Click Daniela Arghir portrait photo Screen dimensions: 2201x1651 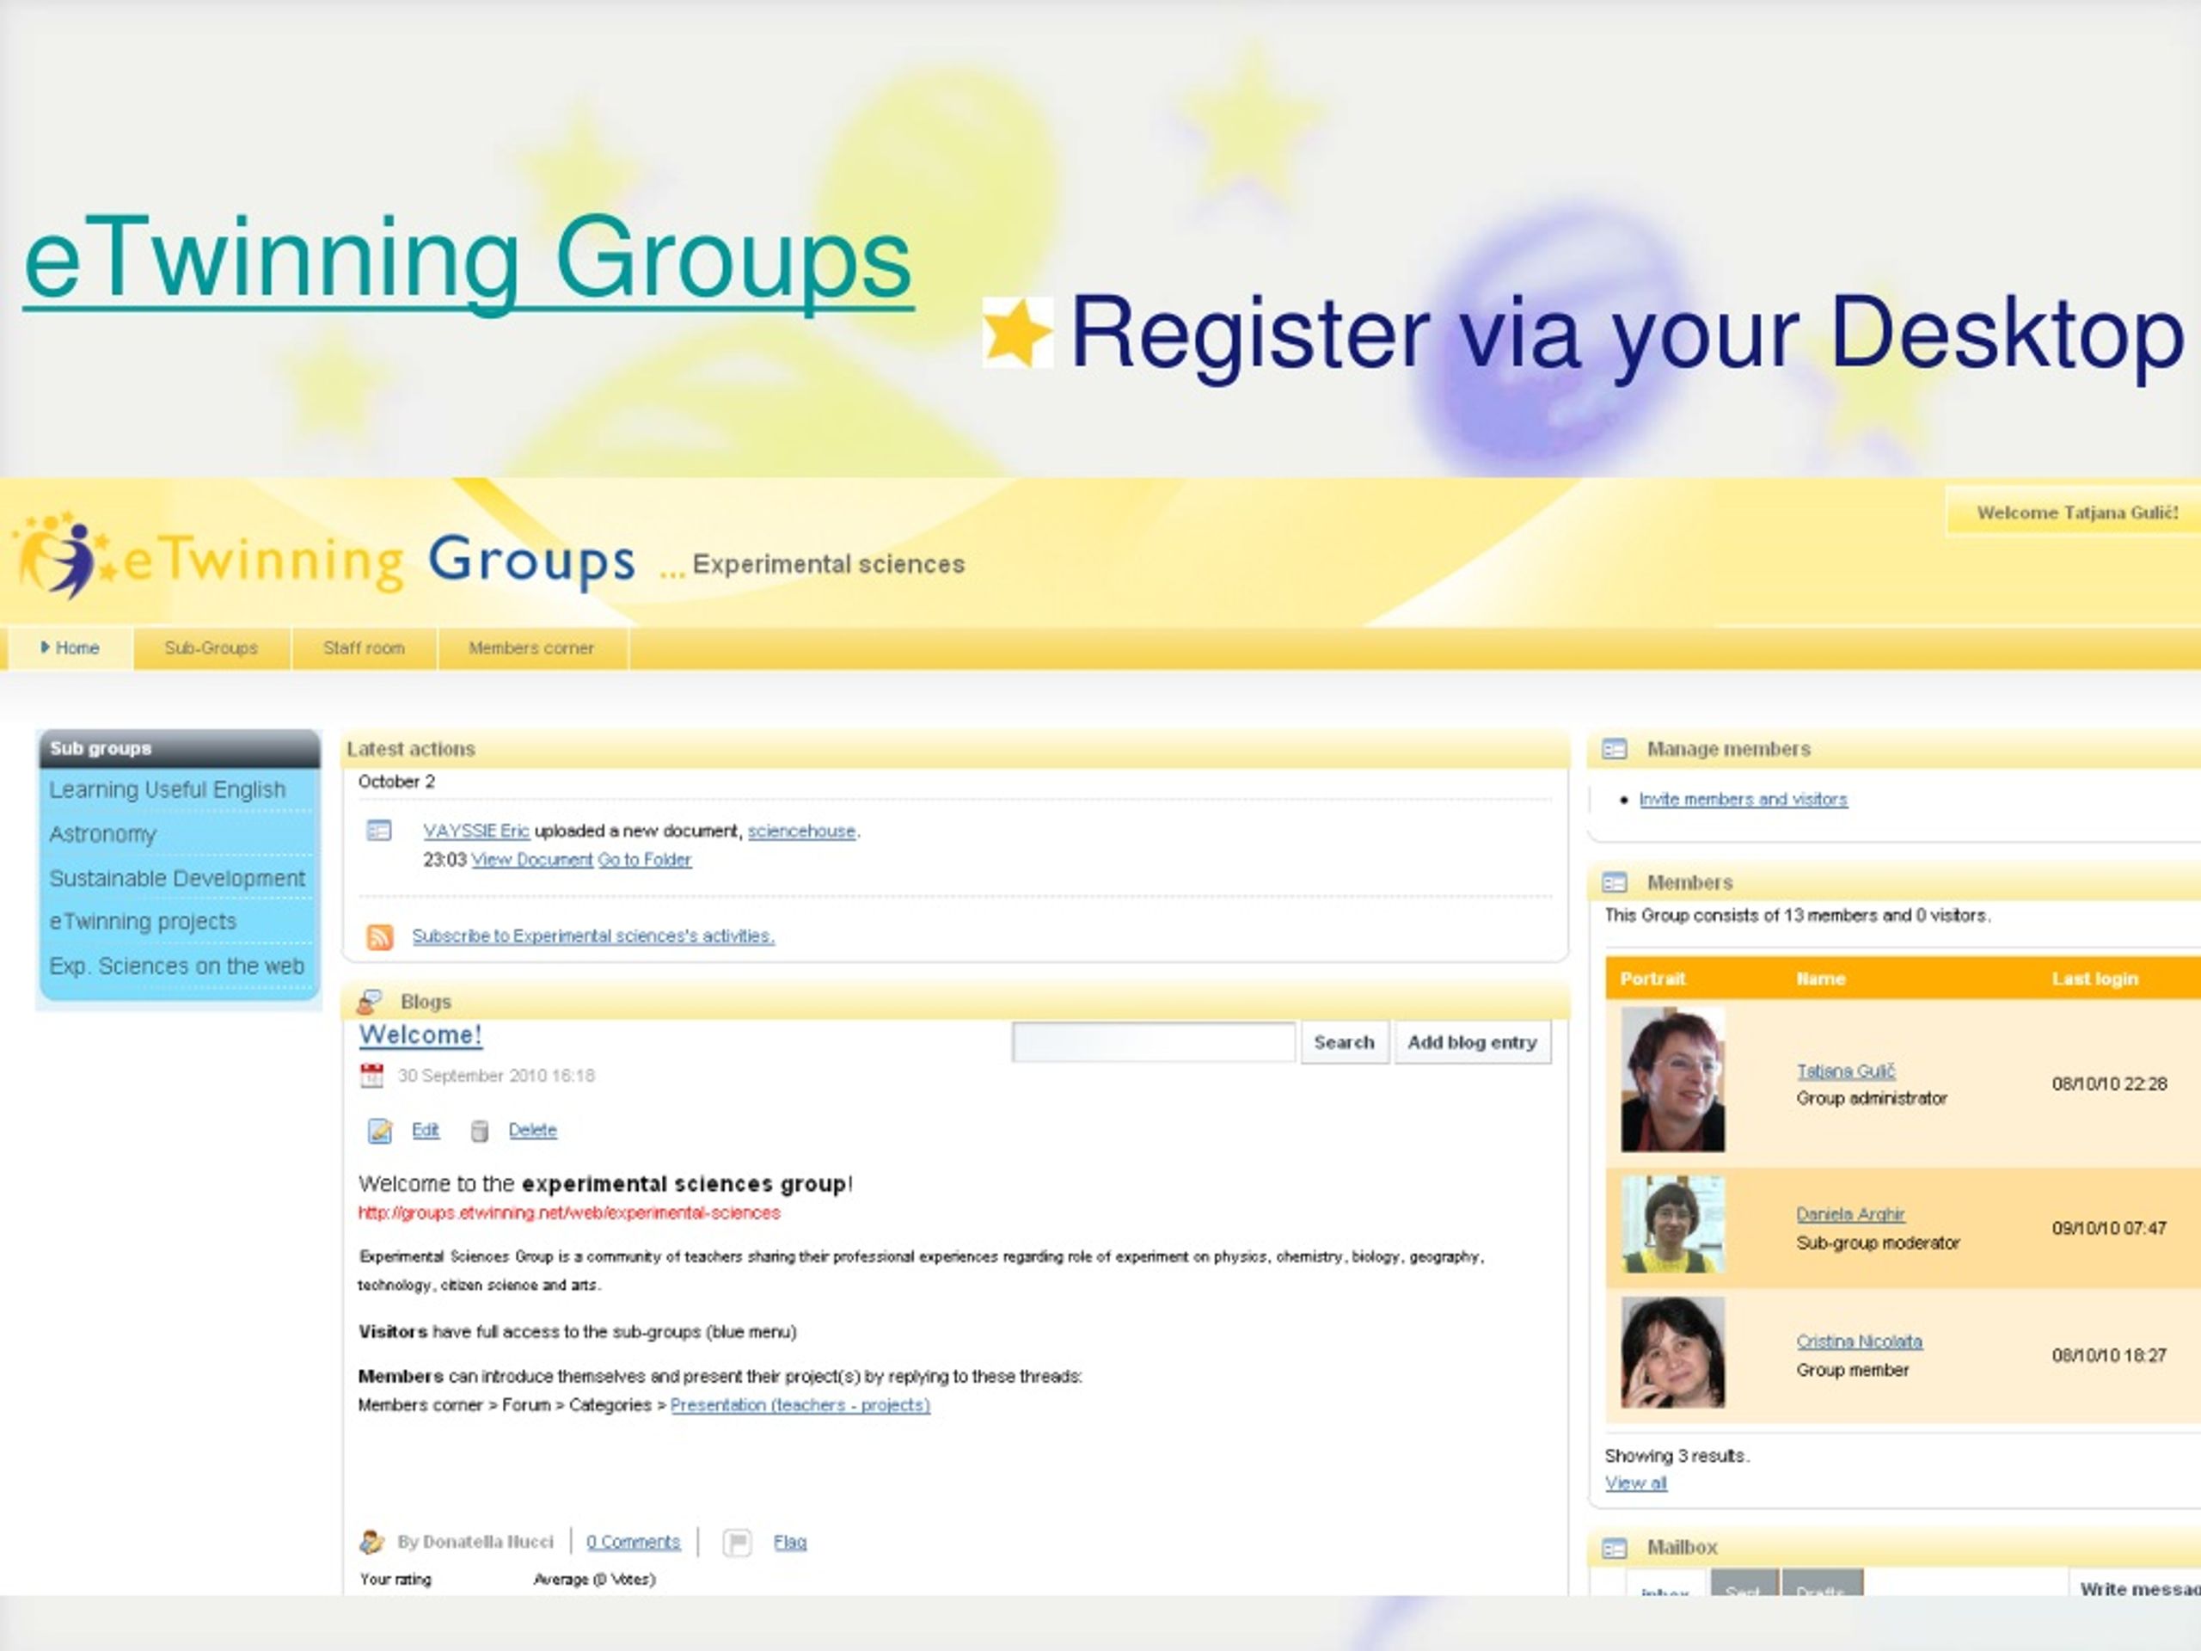pyautogui.click(x=1672, y=1224)
